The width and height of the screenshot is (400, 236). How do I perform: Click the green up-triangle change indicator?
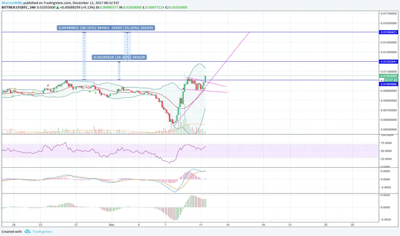pyautogui.click(x=58, y=7)
